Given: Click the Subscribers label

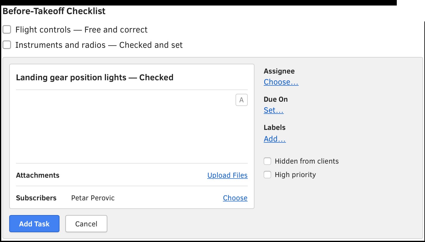Looking at the screenshot, I should tap(36, 198).
